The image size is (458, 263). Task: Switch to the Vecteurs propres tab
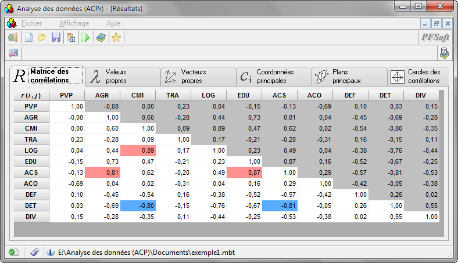click(198, 76)
